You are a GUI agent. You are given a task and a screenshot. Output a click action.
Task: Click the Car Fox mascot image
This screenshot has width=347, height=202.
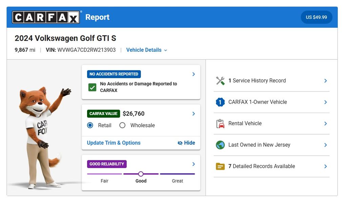click(44, 138)
